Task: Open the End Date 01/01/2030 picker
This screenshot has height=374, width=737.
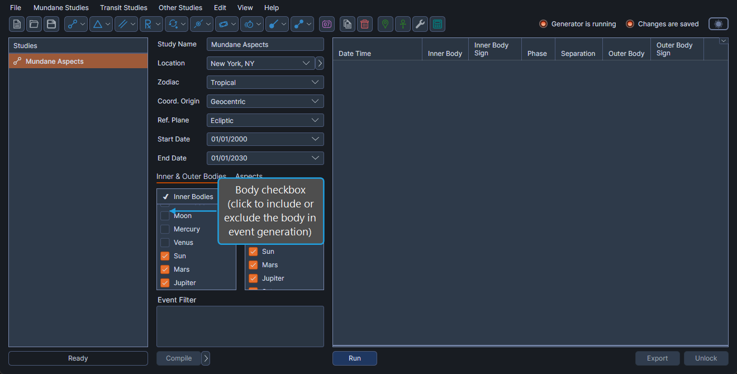Action: 265,158
